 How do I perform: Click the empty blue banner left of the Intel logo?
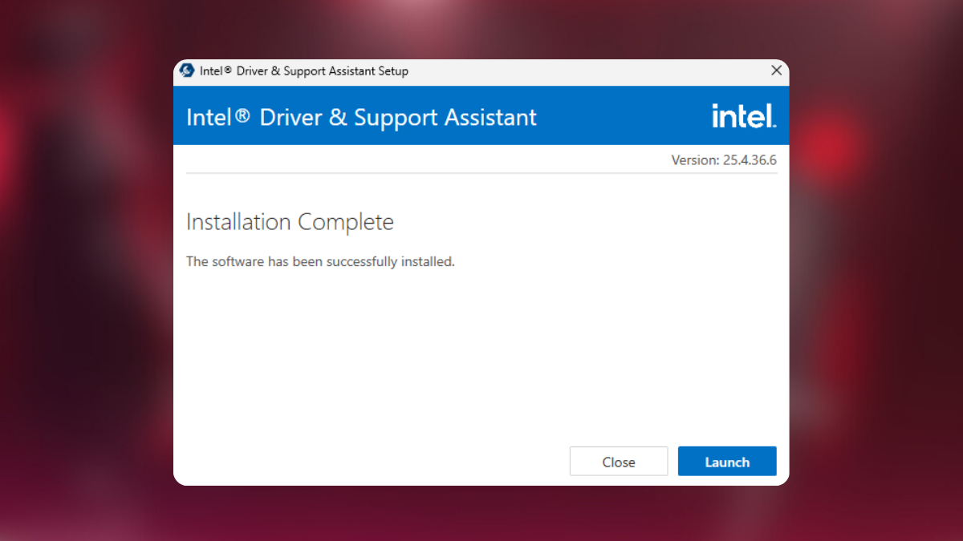pyautogui.click(x=626, y=117)
